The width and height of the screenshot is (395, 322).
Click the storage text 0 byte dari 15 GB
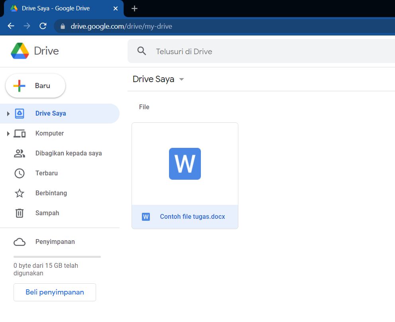coord(46,269)
